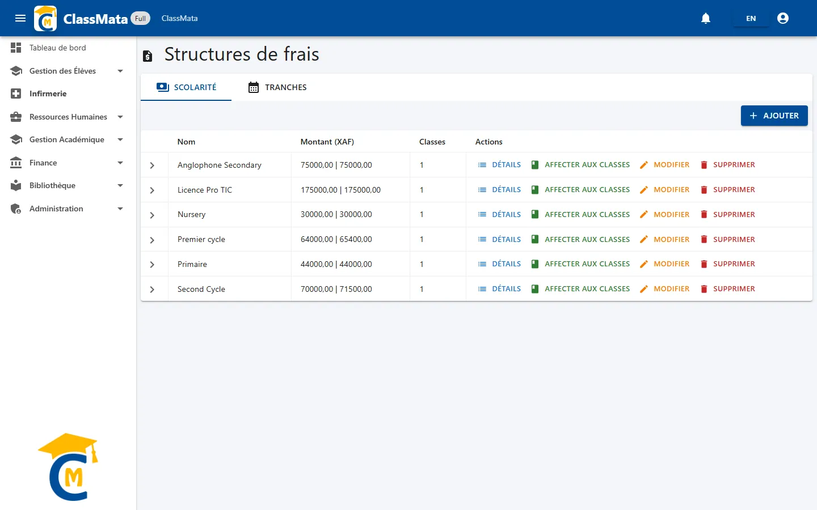Open the notifications bell
Viewport: 817px width, 510px height.
tap(706, 18)
